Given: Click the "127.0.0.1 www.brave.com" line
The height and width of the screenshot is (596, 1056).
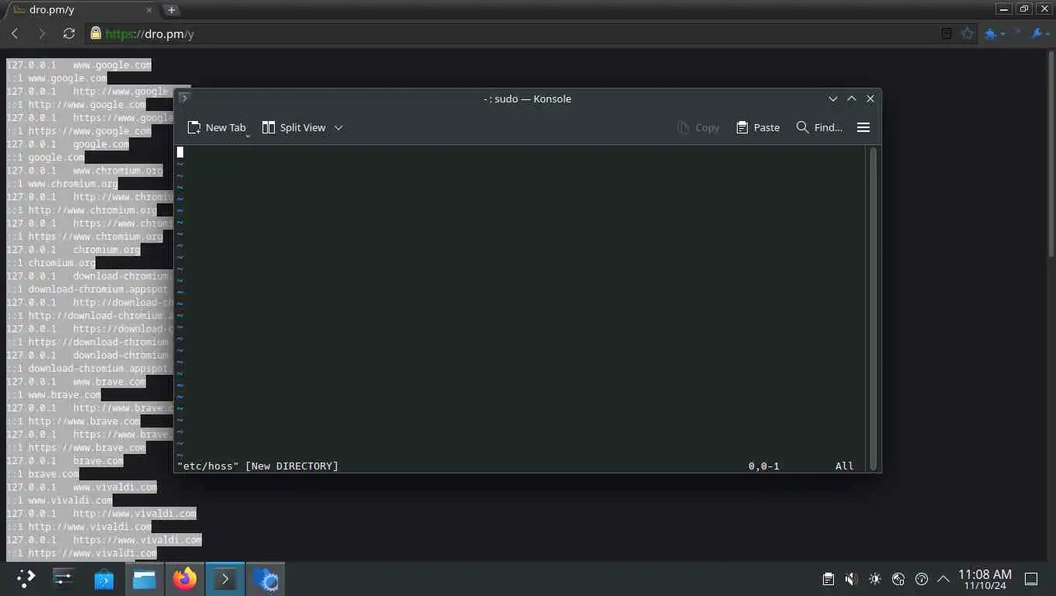Looking at the screenshot, I should (x=76, y=382).
